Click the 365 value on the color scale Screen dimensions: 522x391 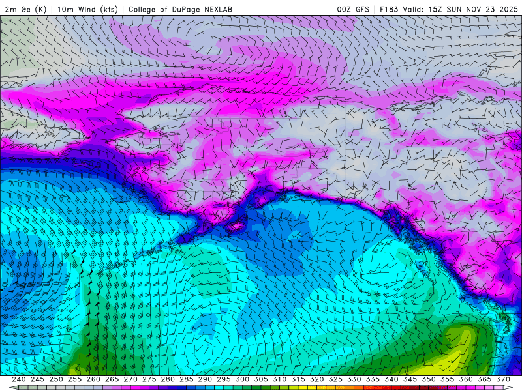(x=485, y=379)
